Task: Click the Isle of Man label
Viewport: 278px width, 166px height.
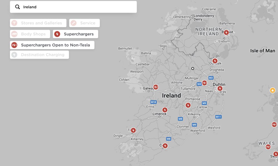Action: coord(263,51)
